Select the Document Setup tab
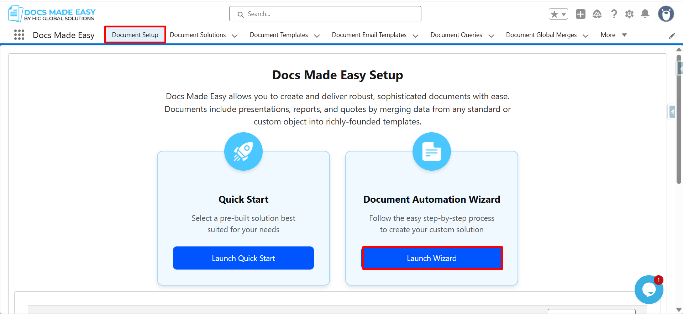Screen dimensions: 683x314 coord(135,35)
